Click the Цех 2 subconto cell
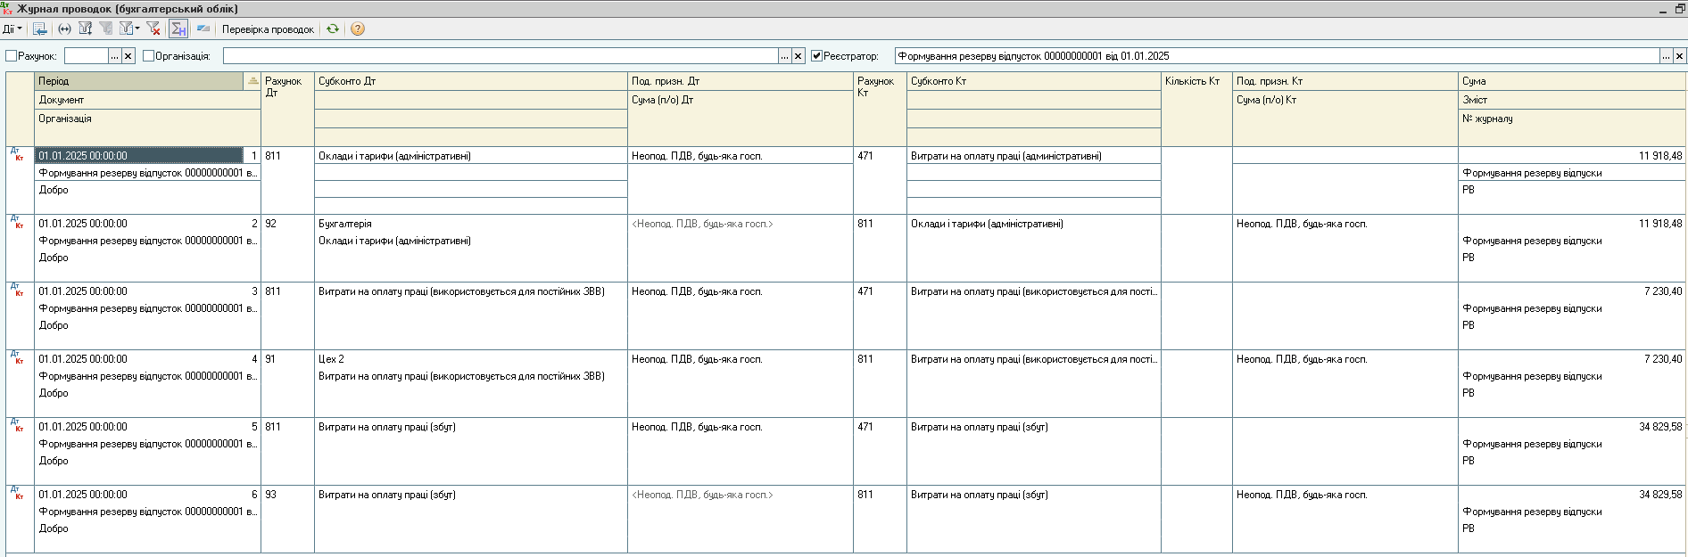 tap(471, 359)
